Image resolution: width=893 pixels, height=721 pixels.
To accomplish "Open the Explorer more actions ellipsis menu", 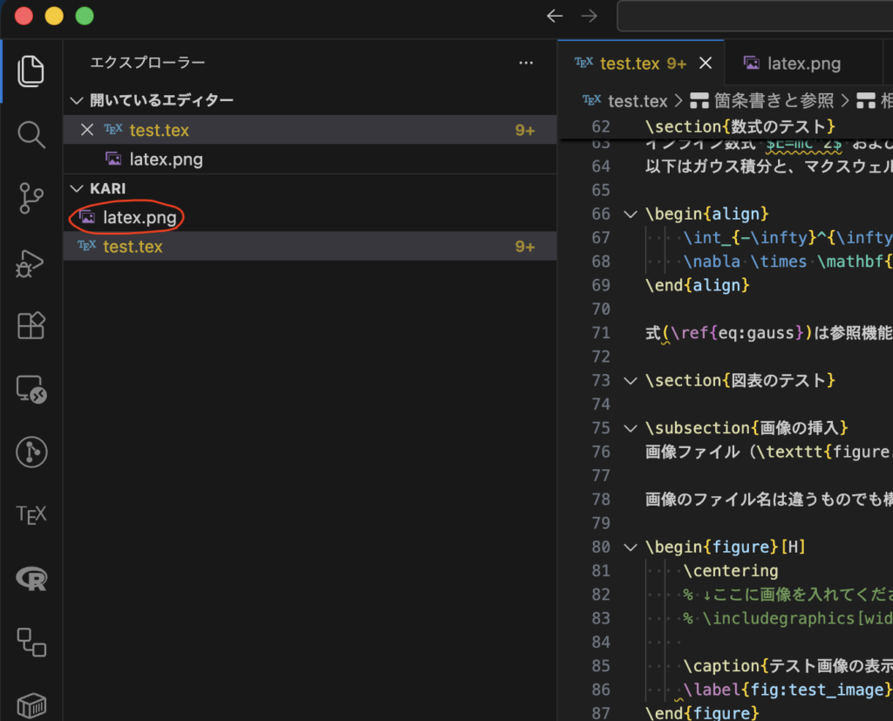I will 525,63.
